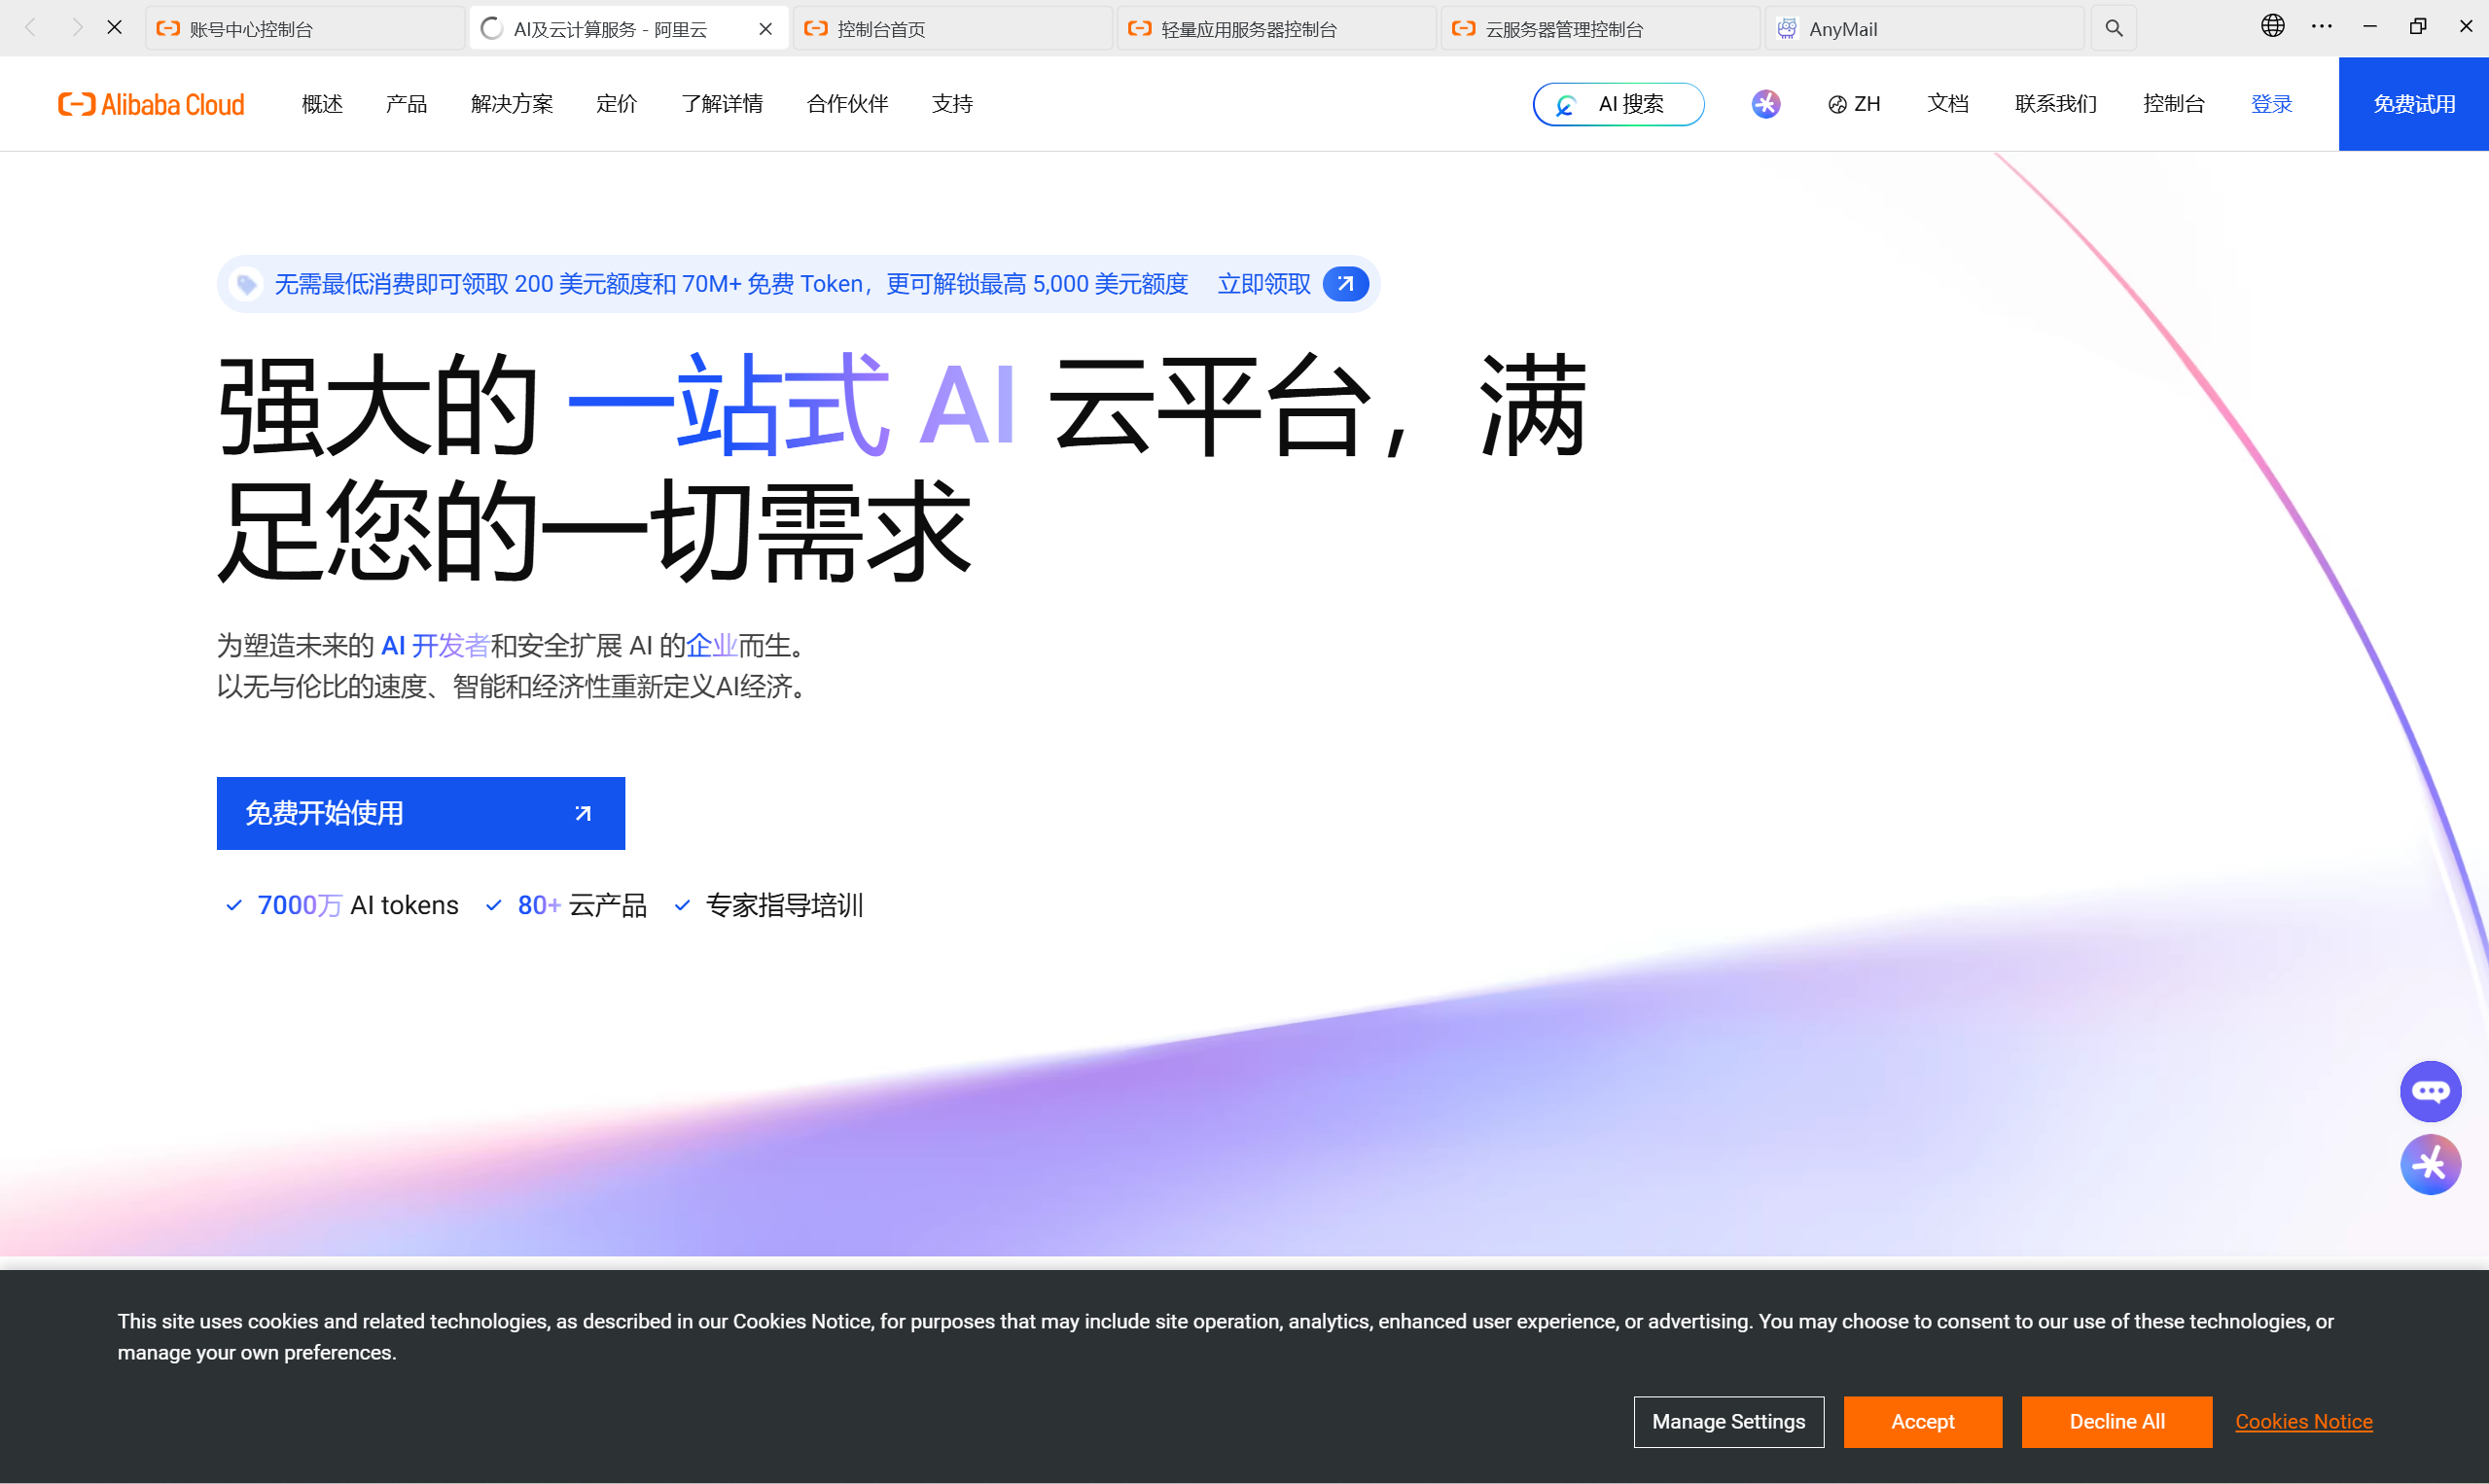This screenshot has width=2489, height=1484.
Task: Open the browser ellipsis options menu
Action: 2321,25
